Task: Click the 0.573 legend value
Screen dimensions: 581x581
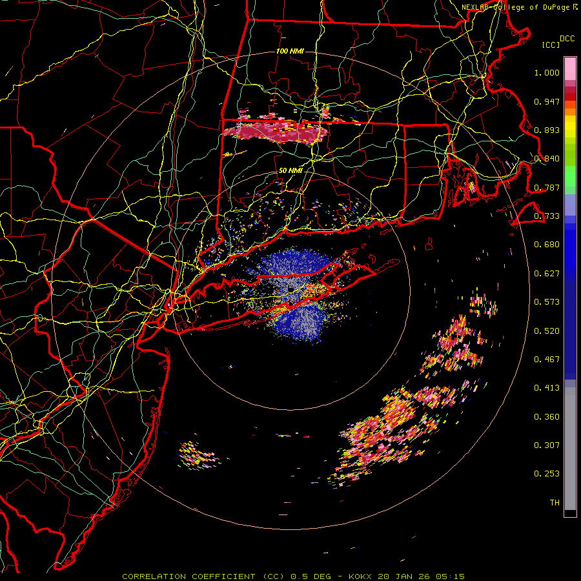Action: [547, 302]
